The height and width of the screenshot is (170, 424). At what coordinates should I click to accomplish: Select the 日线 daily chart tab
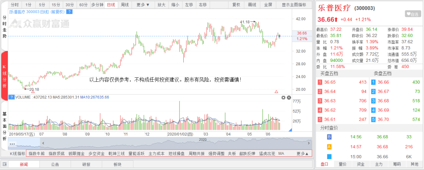pos(111,5)
